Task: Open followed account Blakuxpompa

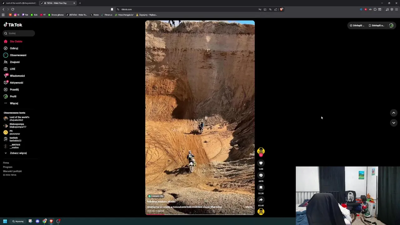Action: pos(15,125)
